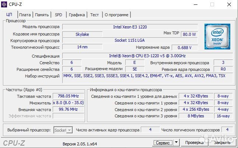
Task: Click the Сервис button
Action: coord(163,143)
